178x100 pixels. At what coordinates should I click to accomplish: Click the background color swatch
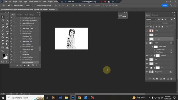6,57
